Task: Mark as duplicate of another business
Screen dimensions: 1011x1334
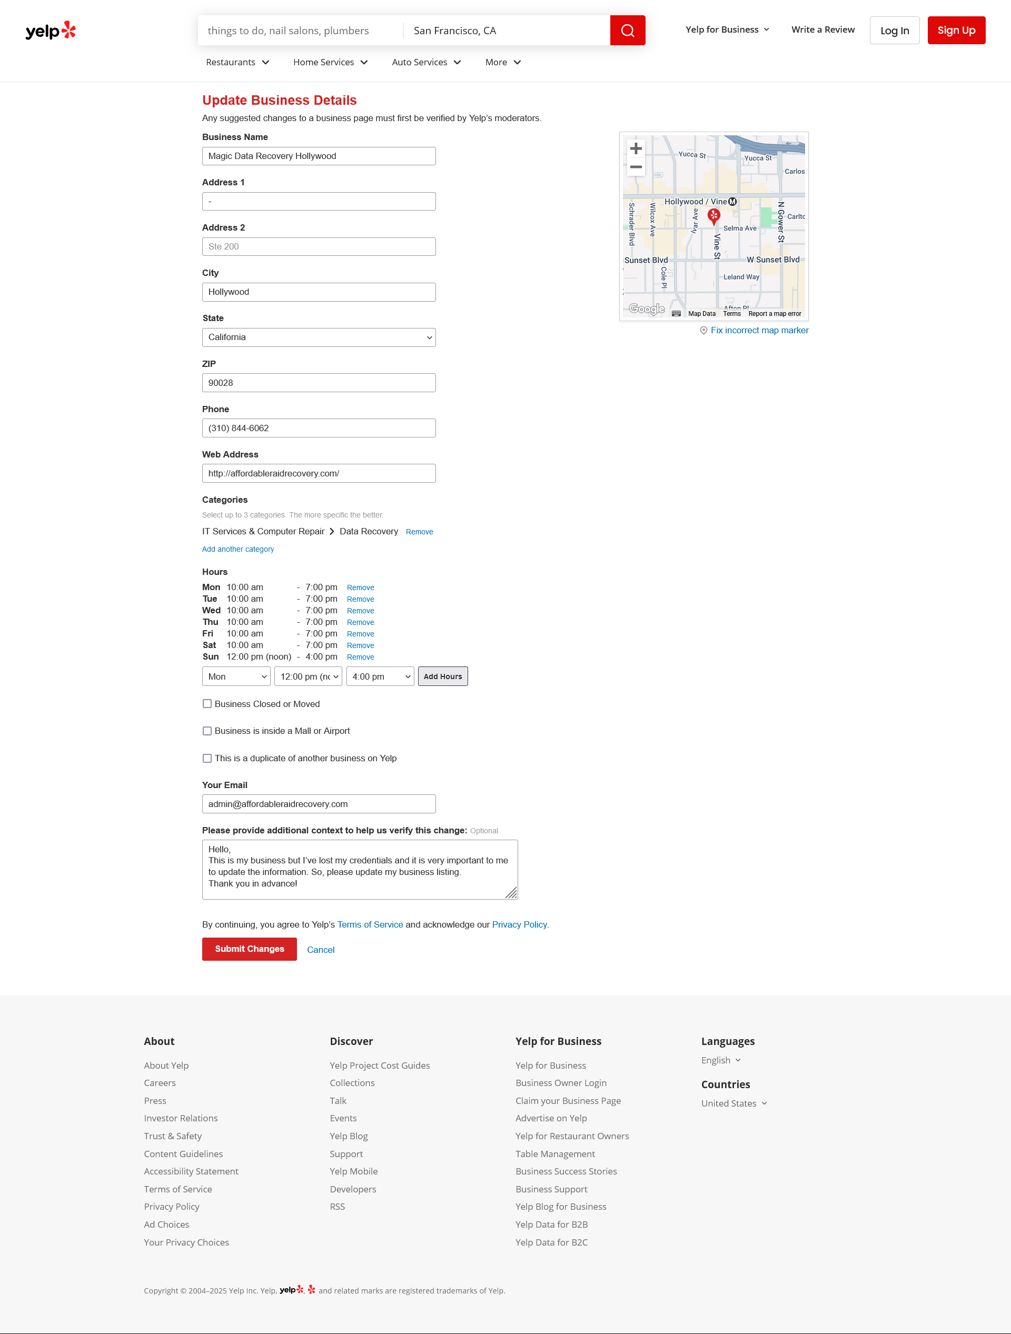Action: click(207, 758)
